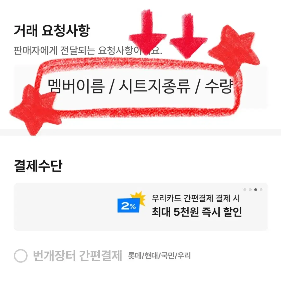
Task: Focus the 멤버이름 / 시트지종류 / 수량 request field
Action: point(141,87)
